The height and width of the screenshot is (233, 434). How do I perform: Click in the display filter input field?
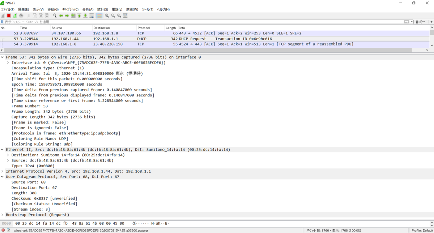click(x=204, y=22)
